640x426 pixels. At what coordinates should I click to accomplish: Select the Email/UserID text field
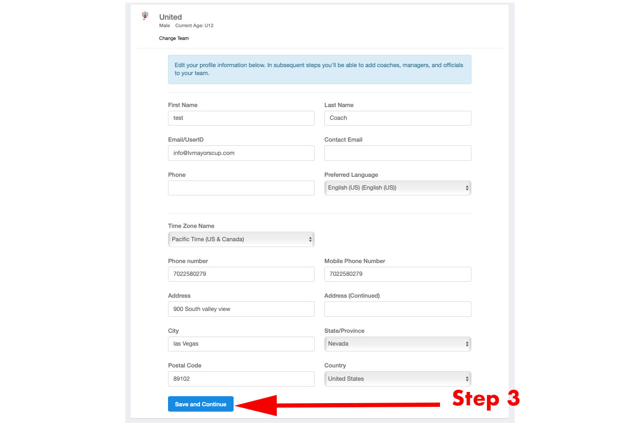pyautogui.click(x=241, y=153)
